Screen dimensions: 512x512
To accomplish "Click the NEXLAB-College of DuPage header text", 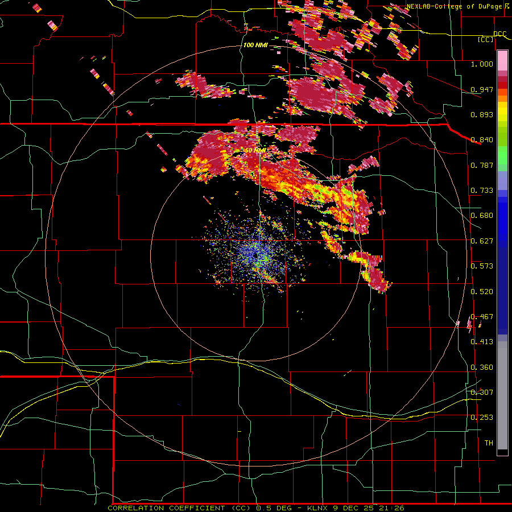I will click(456, 6).
